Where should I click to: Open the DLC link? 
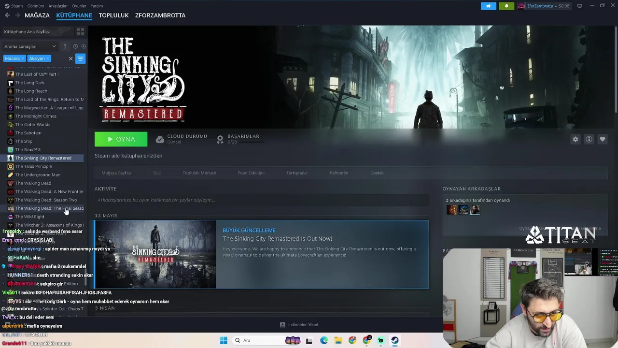[157, 173]
